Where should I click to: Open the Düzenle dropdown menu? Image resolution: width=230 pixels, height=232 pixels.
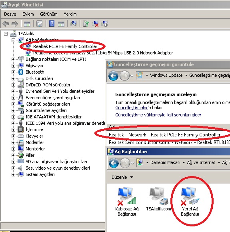pos(122,177)
